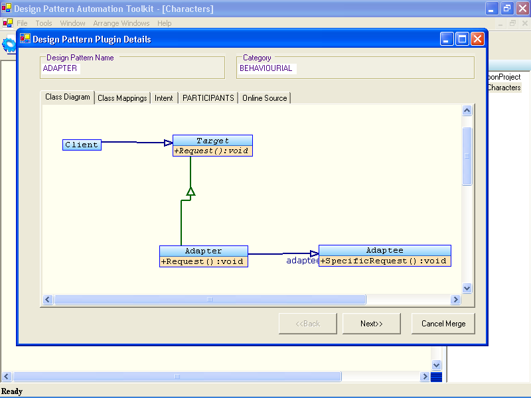Screen dimensions: 531x398
Task: Click the diagram horizontal scrollbar thumb
Action: 210,300
